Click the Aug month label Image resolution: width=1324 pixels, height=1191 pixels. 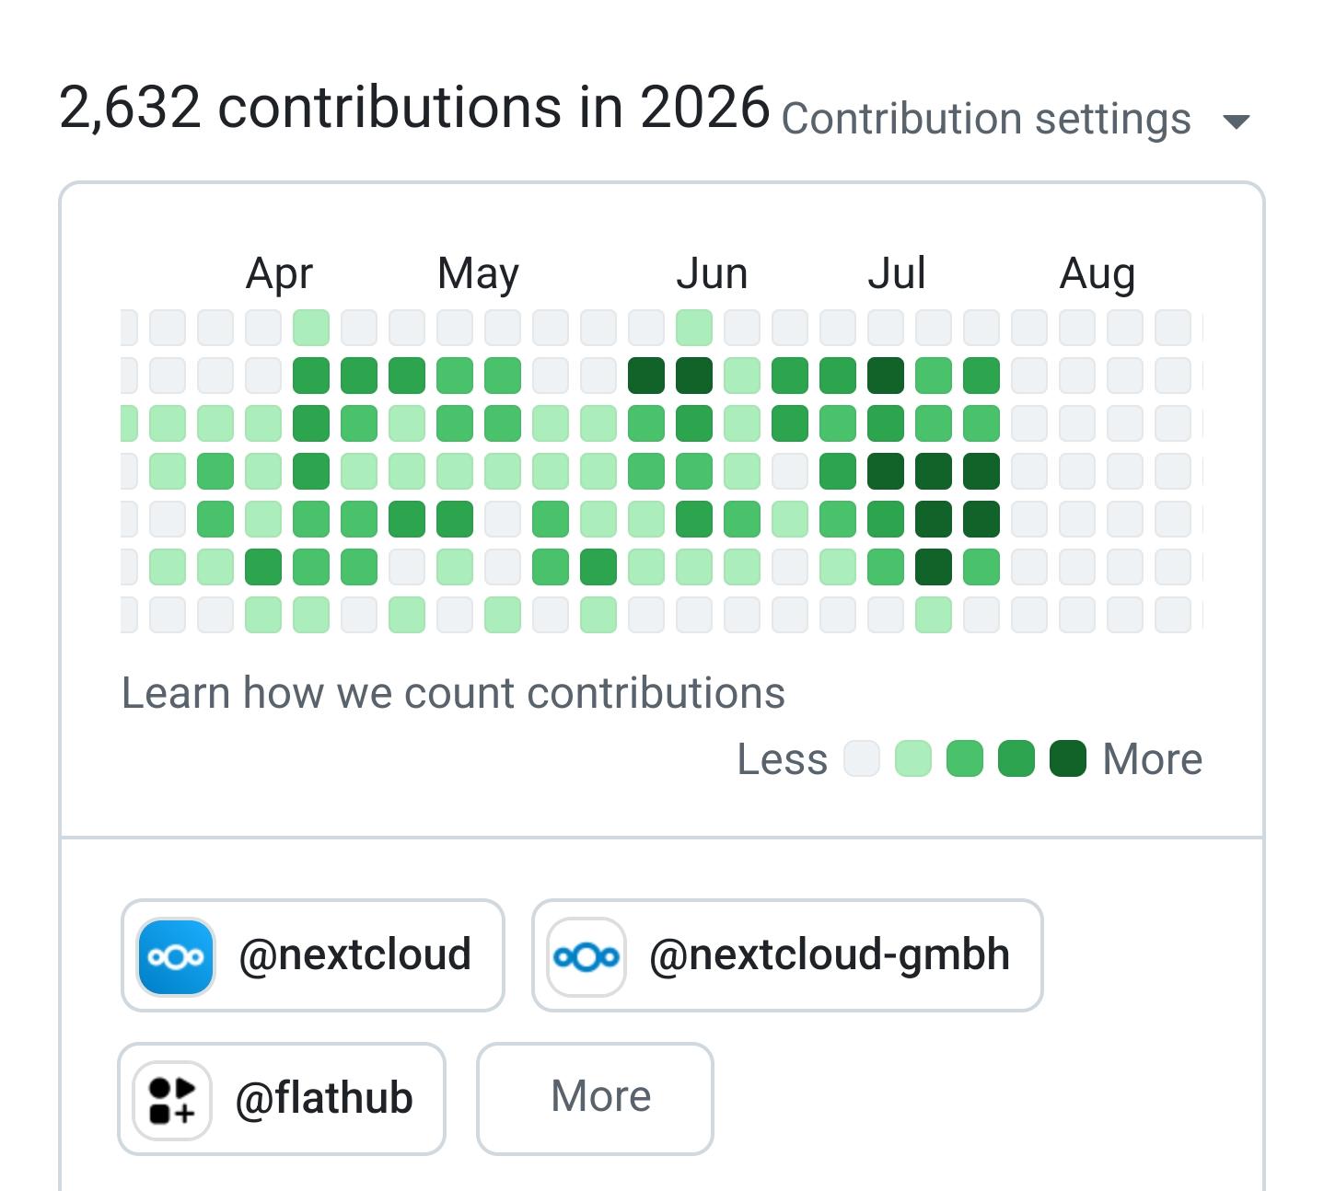pos(1098,273)
